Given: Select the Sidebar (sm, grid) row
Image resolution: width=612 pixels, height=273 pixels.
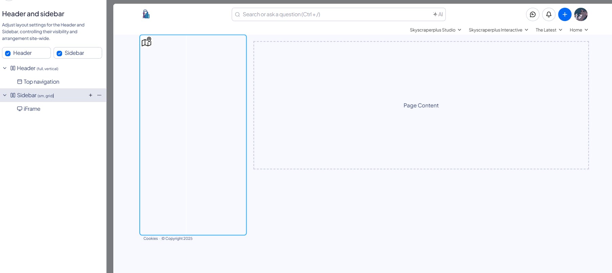Looking at the screenshot, I should [x=53, y=95].
